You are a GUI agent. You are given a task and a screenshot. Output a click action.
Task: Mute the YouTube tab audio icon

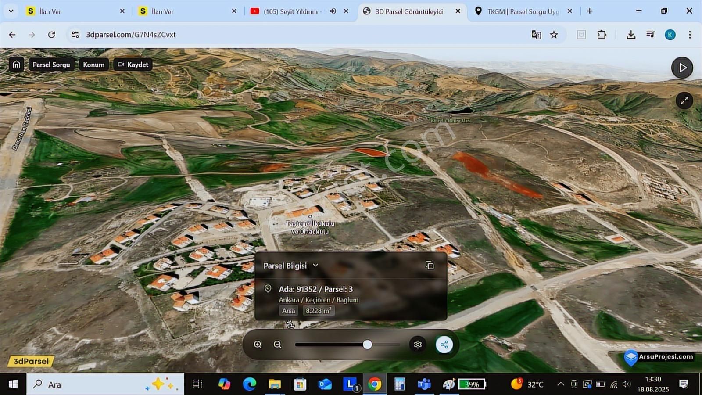pos(333,11)
